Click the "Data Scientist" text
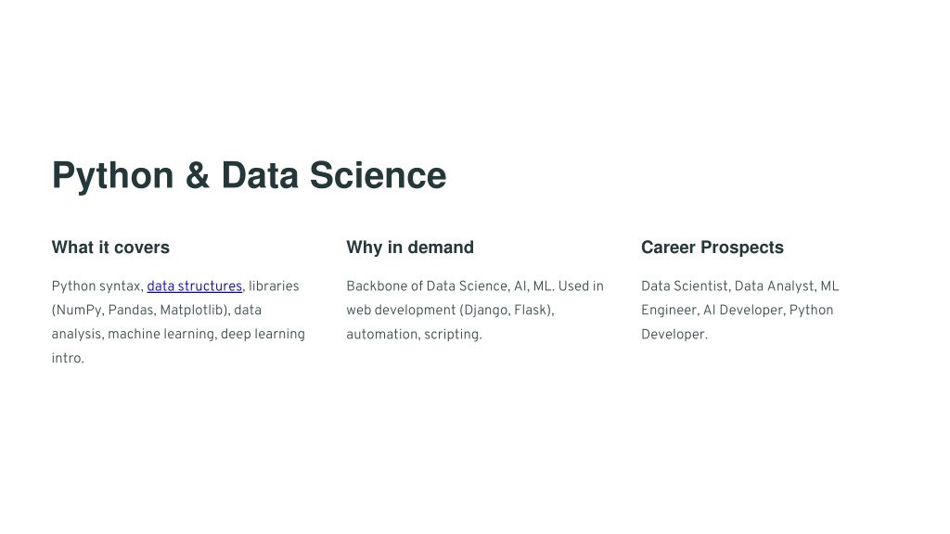Screen dimensions: 950x534 (x=685, y=286)
